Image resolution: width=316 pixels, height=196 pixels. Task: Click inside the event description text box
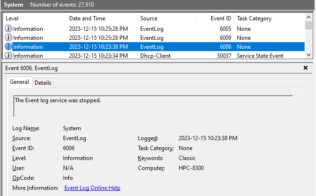[153, 106]
